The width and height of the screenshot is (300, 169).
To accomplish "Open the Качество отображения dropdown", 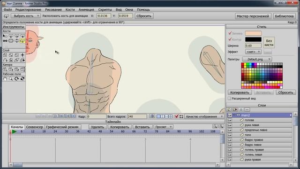I will tap(204, 116).
